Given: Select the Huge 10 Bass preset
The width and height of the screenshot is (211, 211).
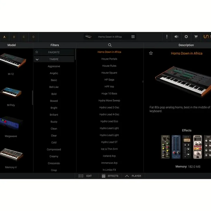Looking at the screenshot, I should tap(109, 93).
